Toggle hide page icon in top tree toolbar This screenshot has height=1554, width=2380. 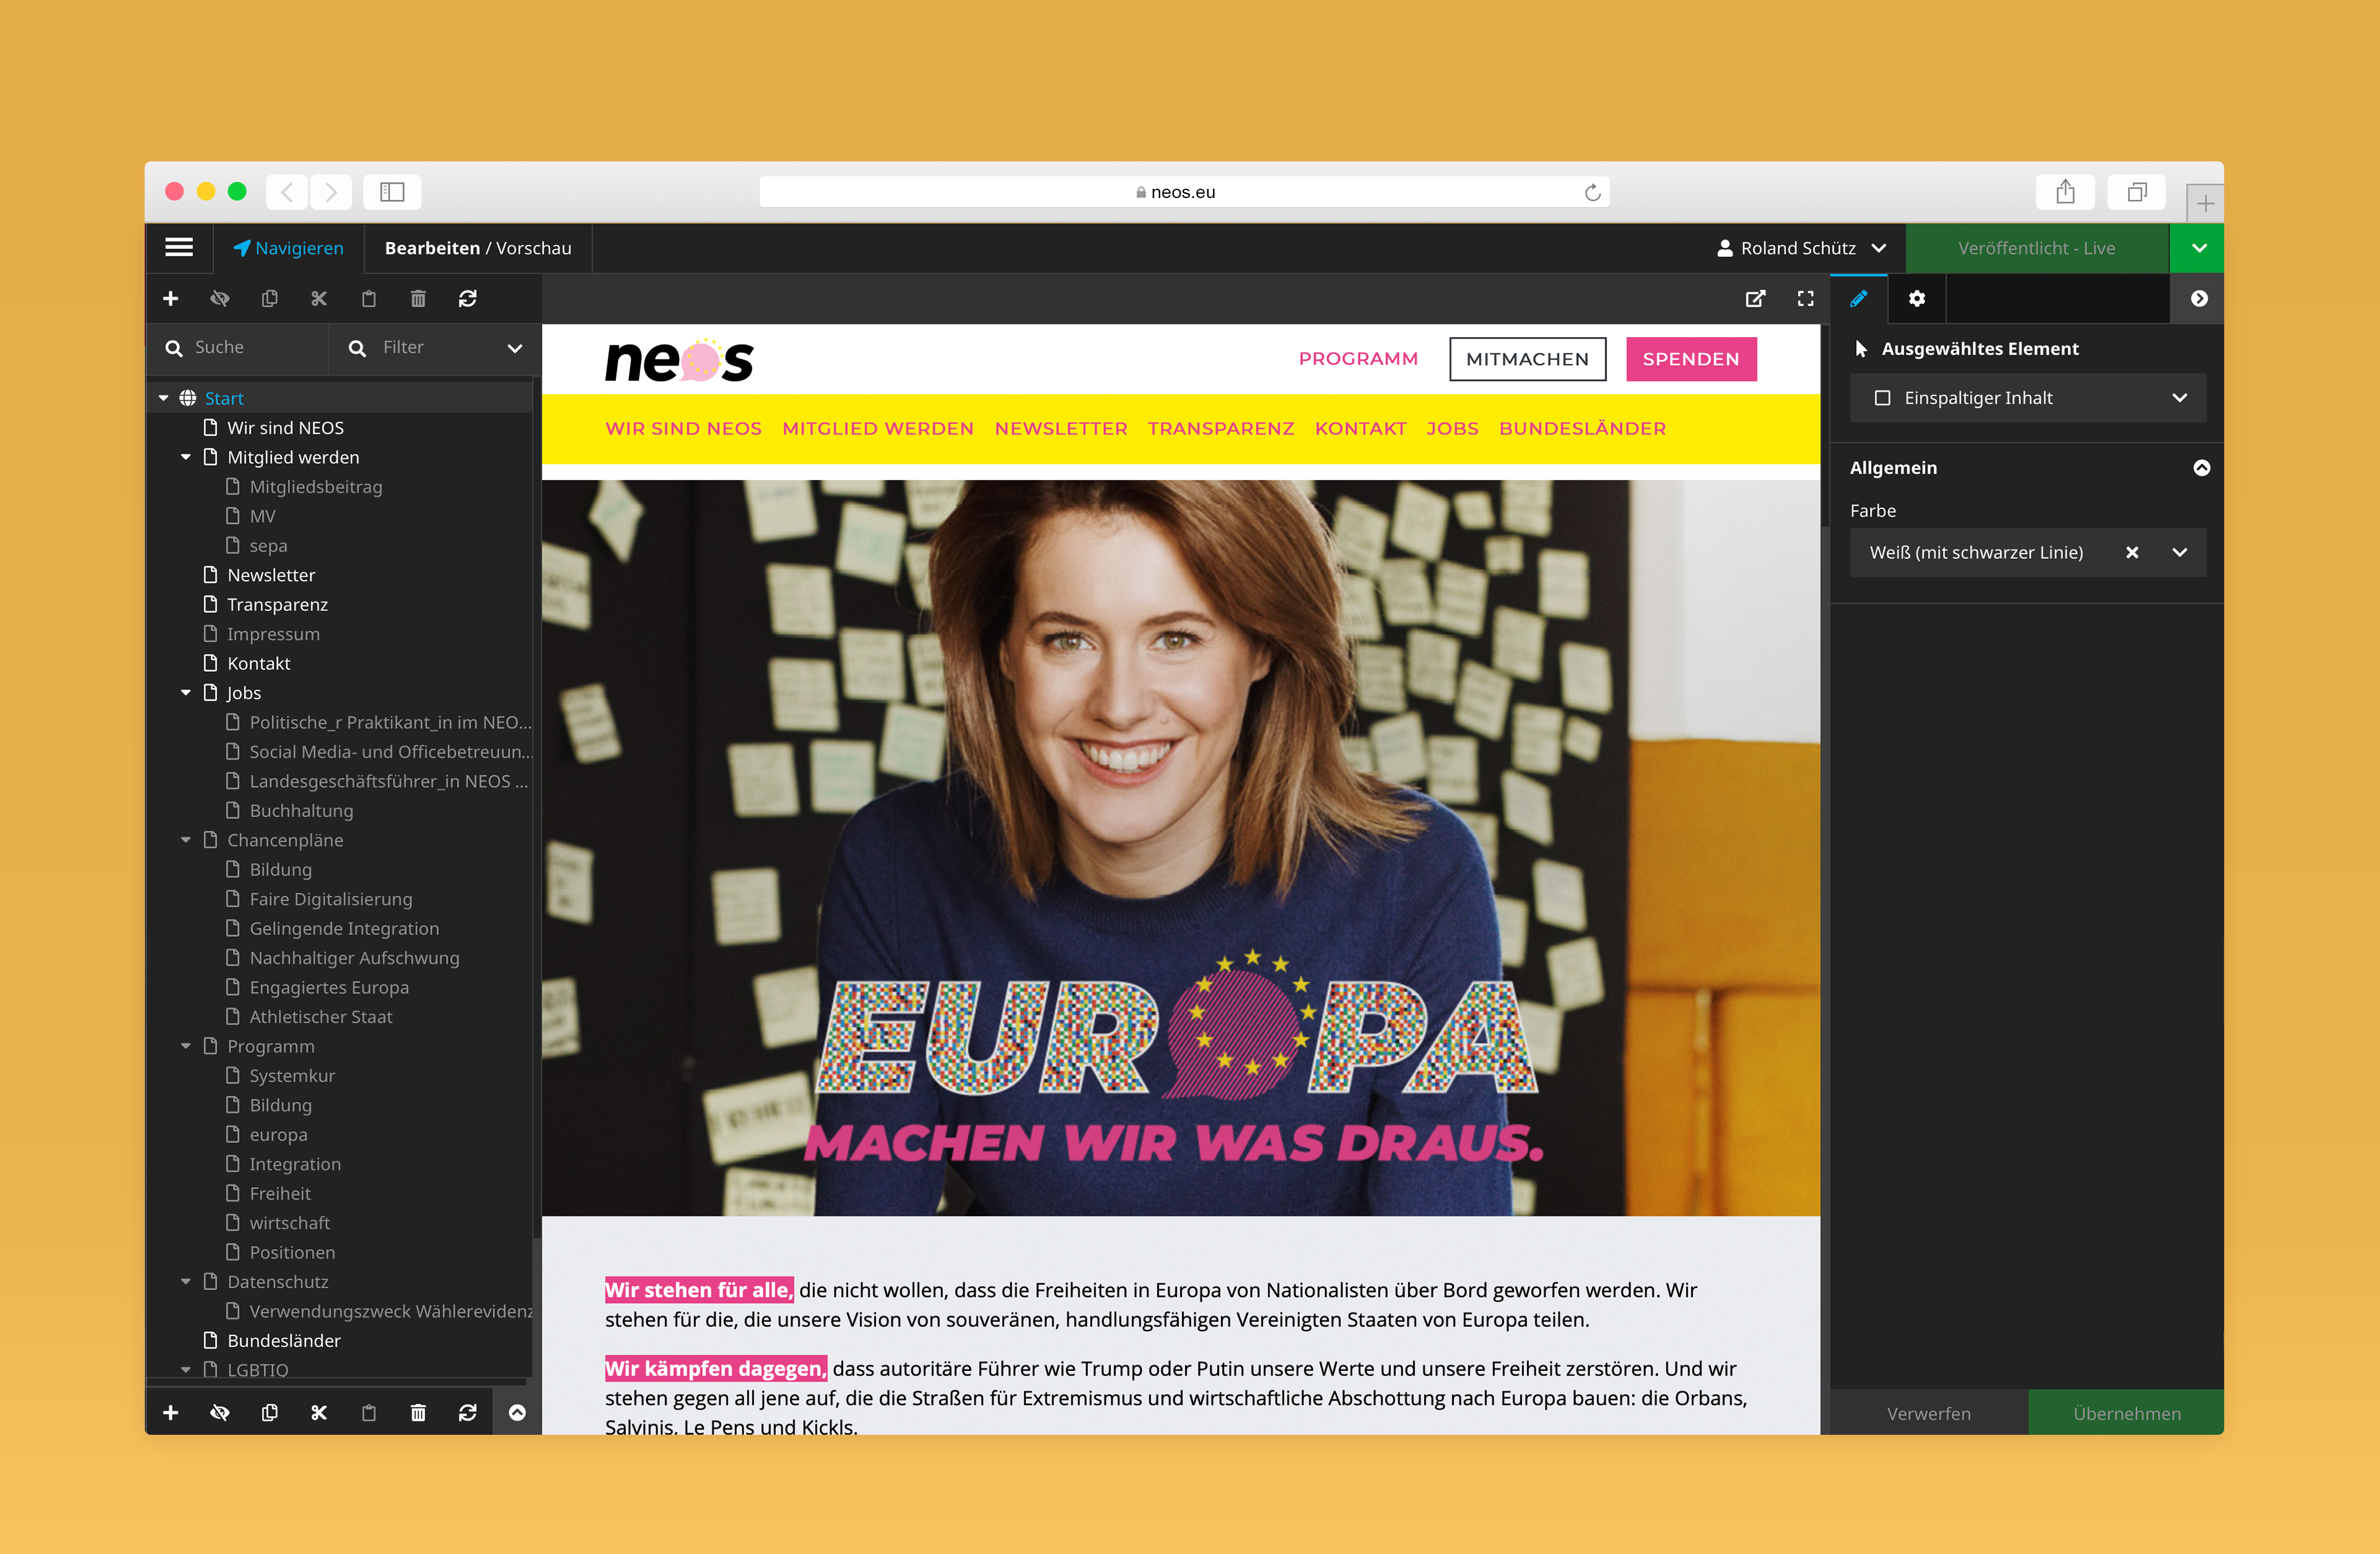click(x=220, y=298)
